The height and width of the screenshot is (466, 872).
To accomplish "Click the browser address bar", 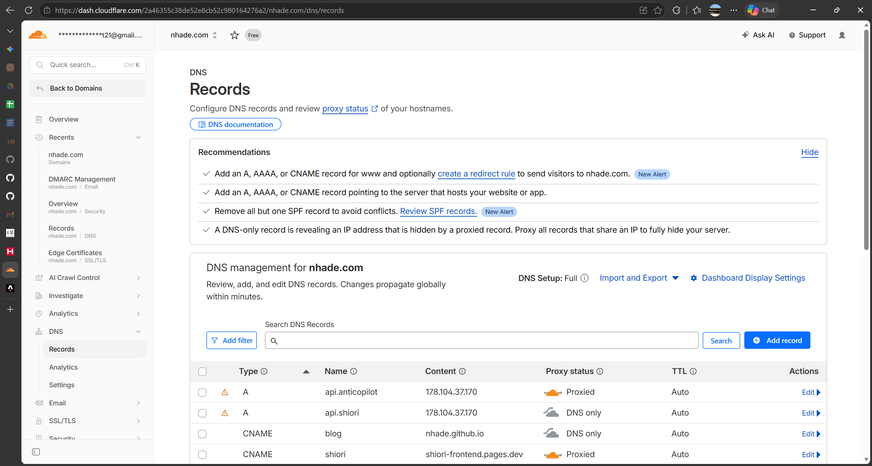I will click(353, 10).
